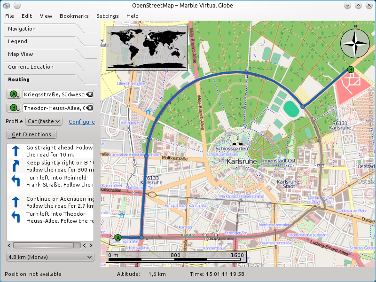
Task: Open the Edit menu
Action: (27, 16)
